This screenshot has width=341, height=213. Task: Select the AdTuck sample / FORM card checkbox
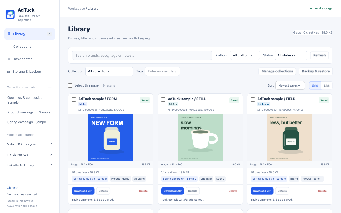[x=74, y=100]
